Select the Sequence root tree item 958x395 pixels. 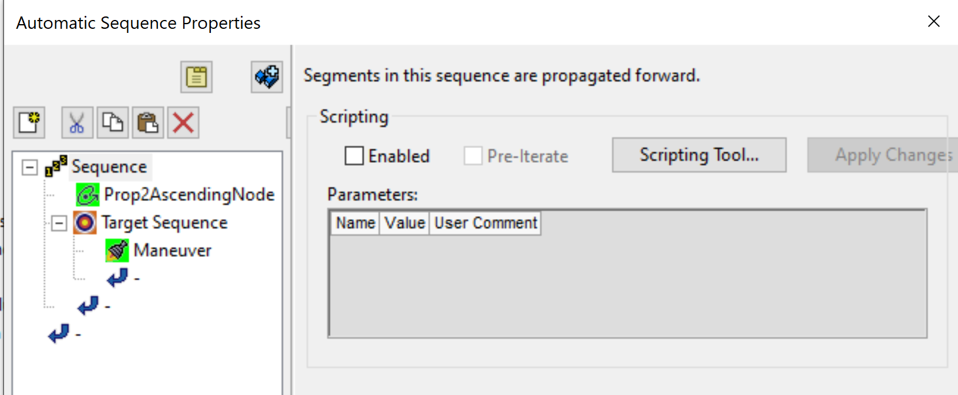pyautogui.click(x=109, y=167)
